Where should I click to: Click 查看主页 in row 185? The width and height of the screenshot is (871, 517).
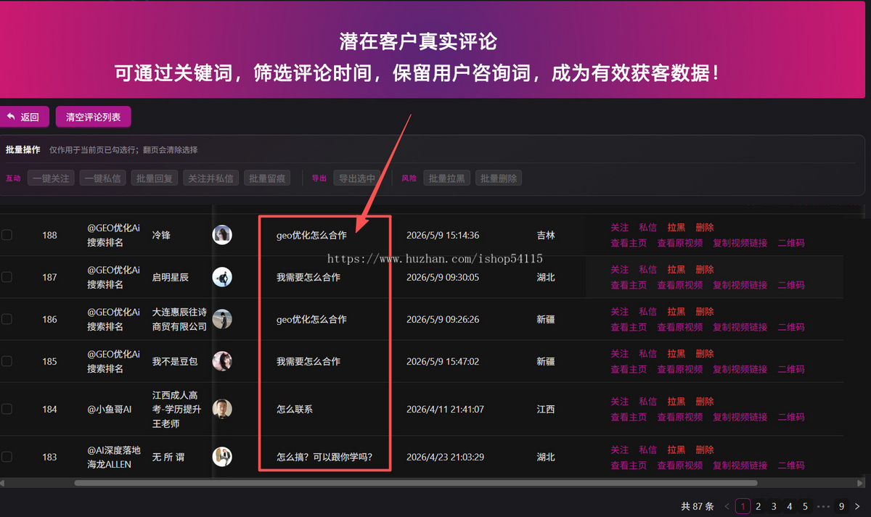point(629,369)
